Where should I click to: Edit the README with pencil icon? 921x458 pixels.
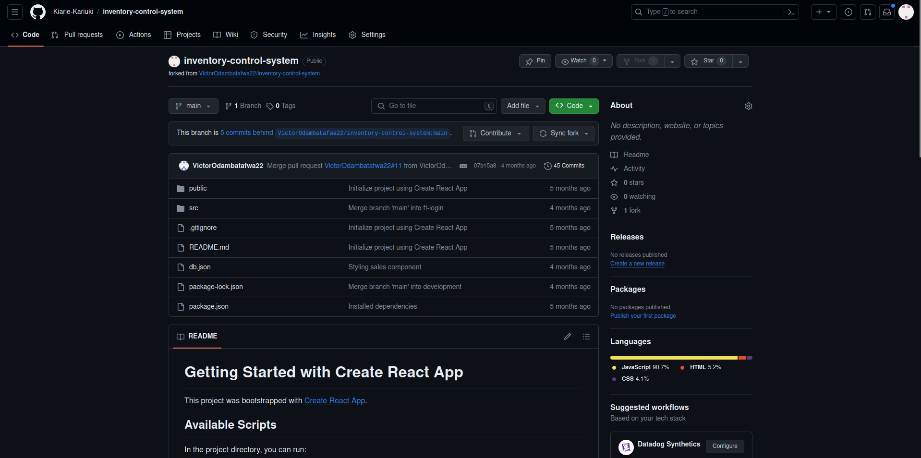[568, 337]
